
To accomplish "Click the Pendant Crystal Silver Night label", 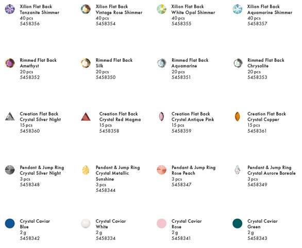I will (42, 170).
